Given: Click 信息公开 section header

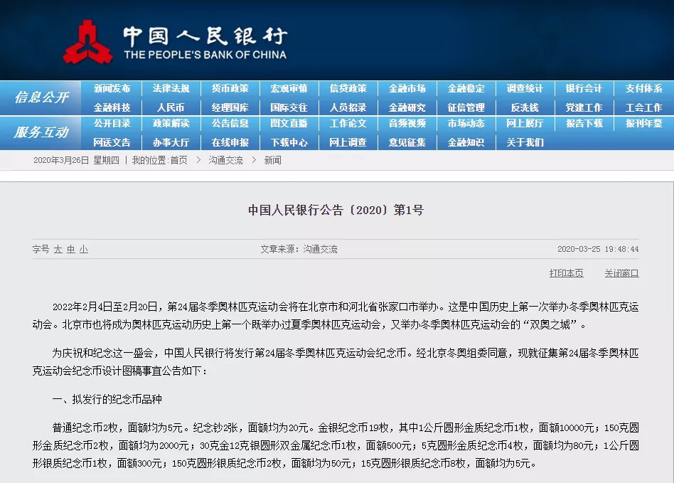Looking at the screenshot, I should pos(41,97).
